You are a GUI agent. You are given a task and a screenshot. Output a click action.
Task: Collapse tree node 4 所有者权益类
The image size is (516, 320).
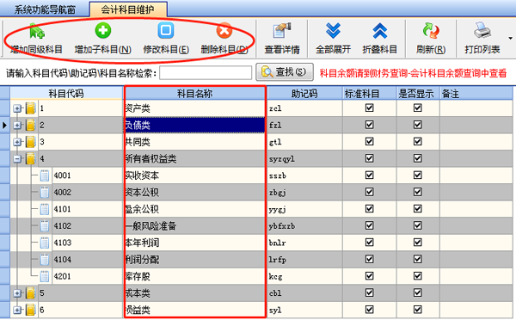click(x=17, y=159)
